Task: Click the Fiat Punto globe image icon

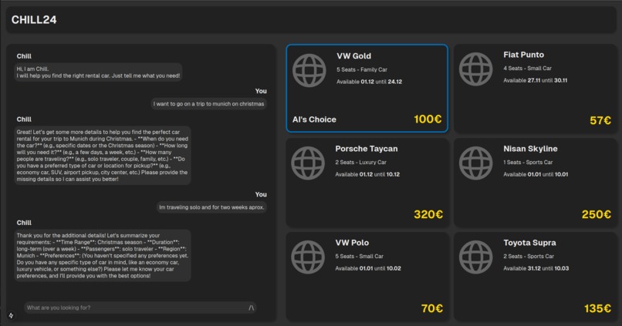Action: 475,69
